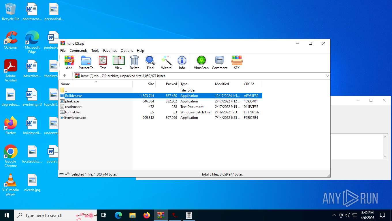This screenshot has width=392, height=221.
Task: Open the Help menu
Action: pyautogui.click(x=140, y=50)
